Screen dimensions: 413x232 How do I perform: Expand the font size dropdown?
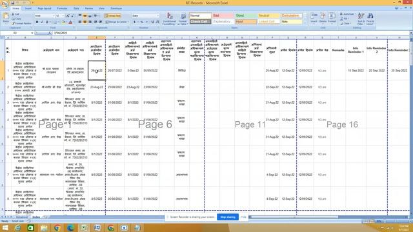point(63,15)
